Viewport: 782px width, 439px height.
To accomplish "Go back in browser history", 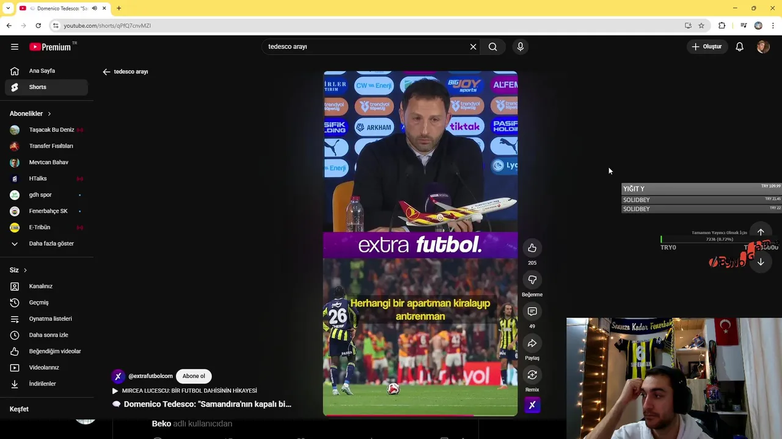I will click(x=9, y=26).
